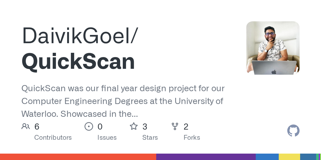Open the QuickScan repository title
The width and height of the screenshot is (321, 160).
coord(78,62)
